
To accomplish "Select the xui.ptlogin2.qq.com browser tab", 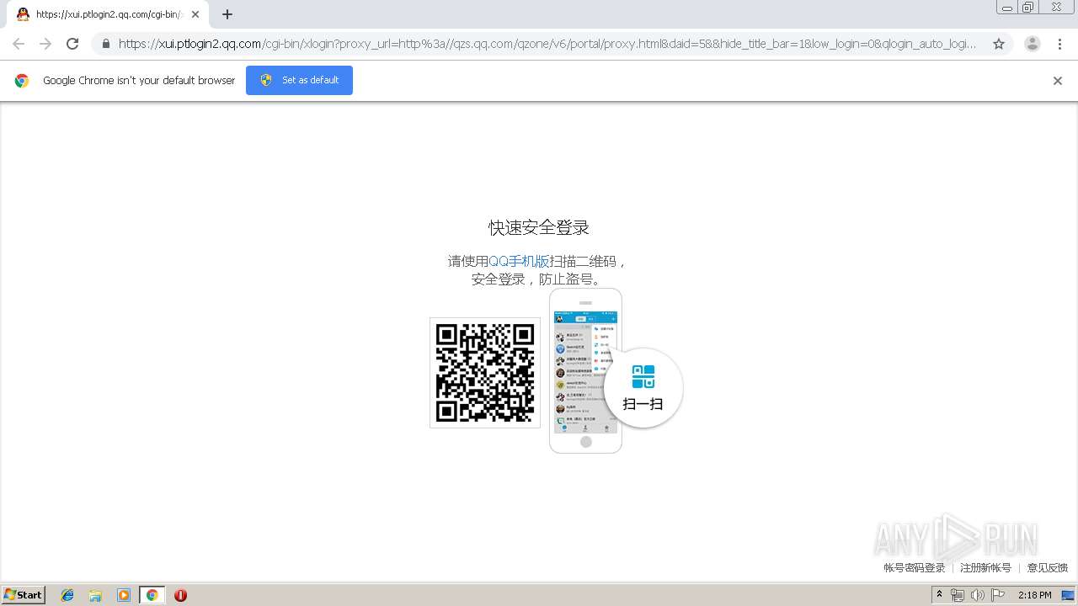I will [x=108, y=14].
